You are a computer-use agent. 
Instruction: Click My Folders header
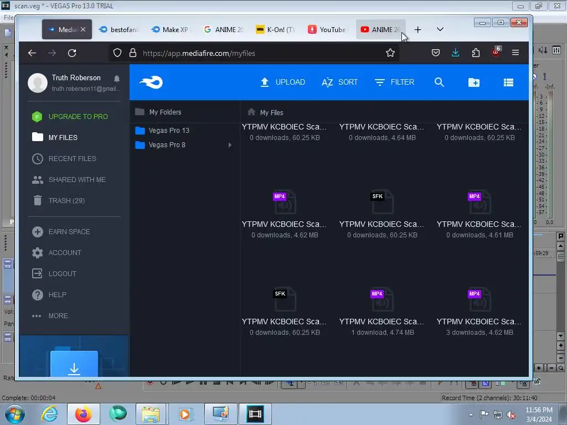click(x=158, y=112)
